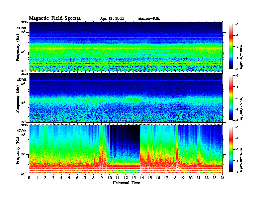Click the "dZ/dt" panel label
Viewport: 265px width, 204px height.
tap(21, 131)
